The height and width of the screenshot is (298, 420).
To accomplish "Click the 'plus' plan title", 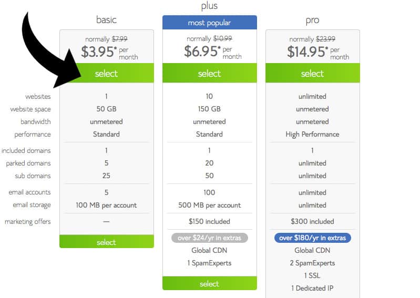I will click(209, 6).
